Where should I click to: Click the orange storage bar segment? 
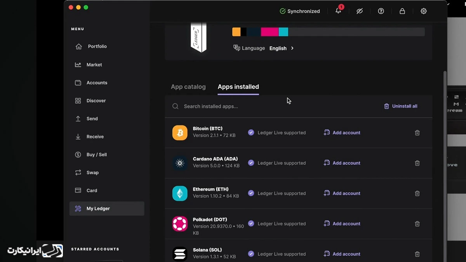coord(236,32)
